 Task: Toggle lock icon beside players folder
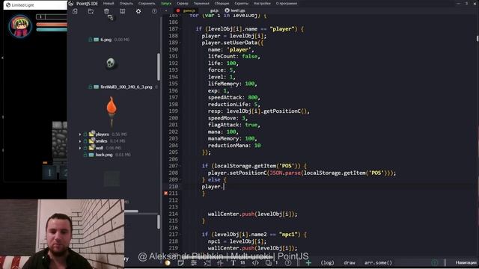(x=85, y=134)
